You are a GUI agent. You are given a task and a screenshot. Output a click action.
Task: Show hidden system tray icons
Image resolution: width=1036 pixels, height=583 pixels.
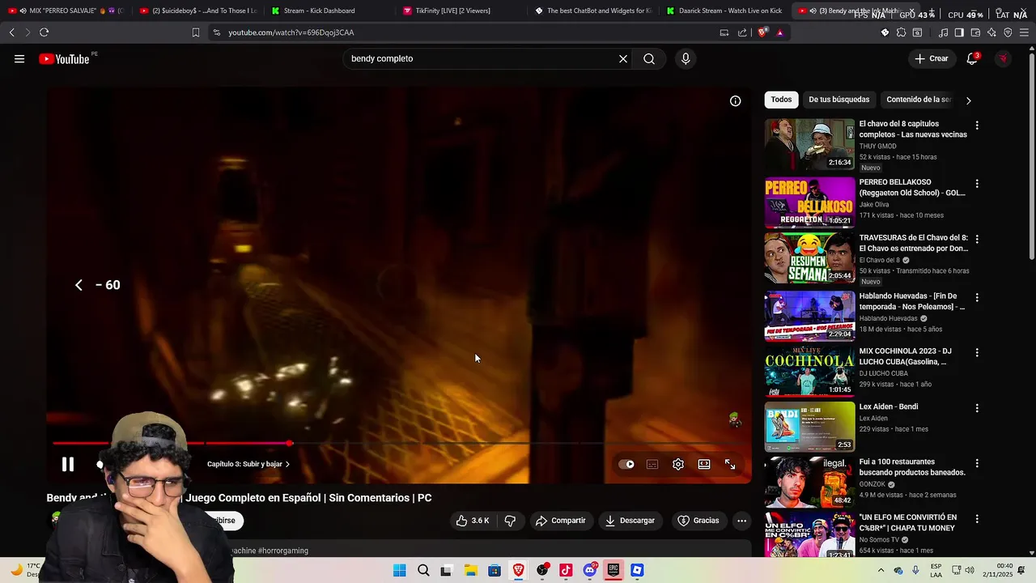[881, 570]
